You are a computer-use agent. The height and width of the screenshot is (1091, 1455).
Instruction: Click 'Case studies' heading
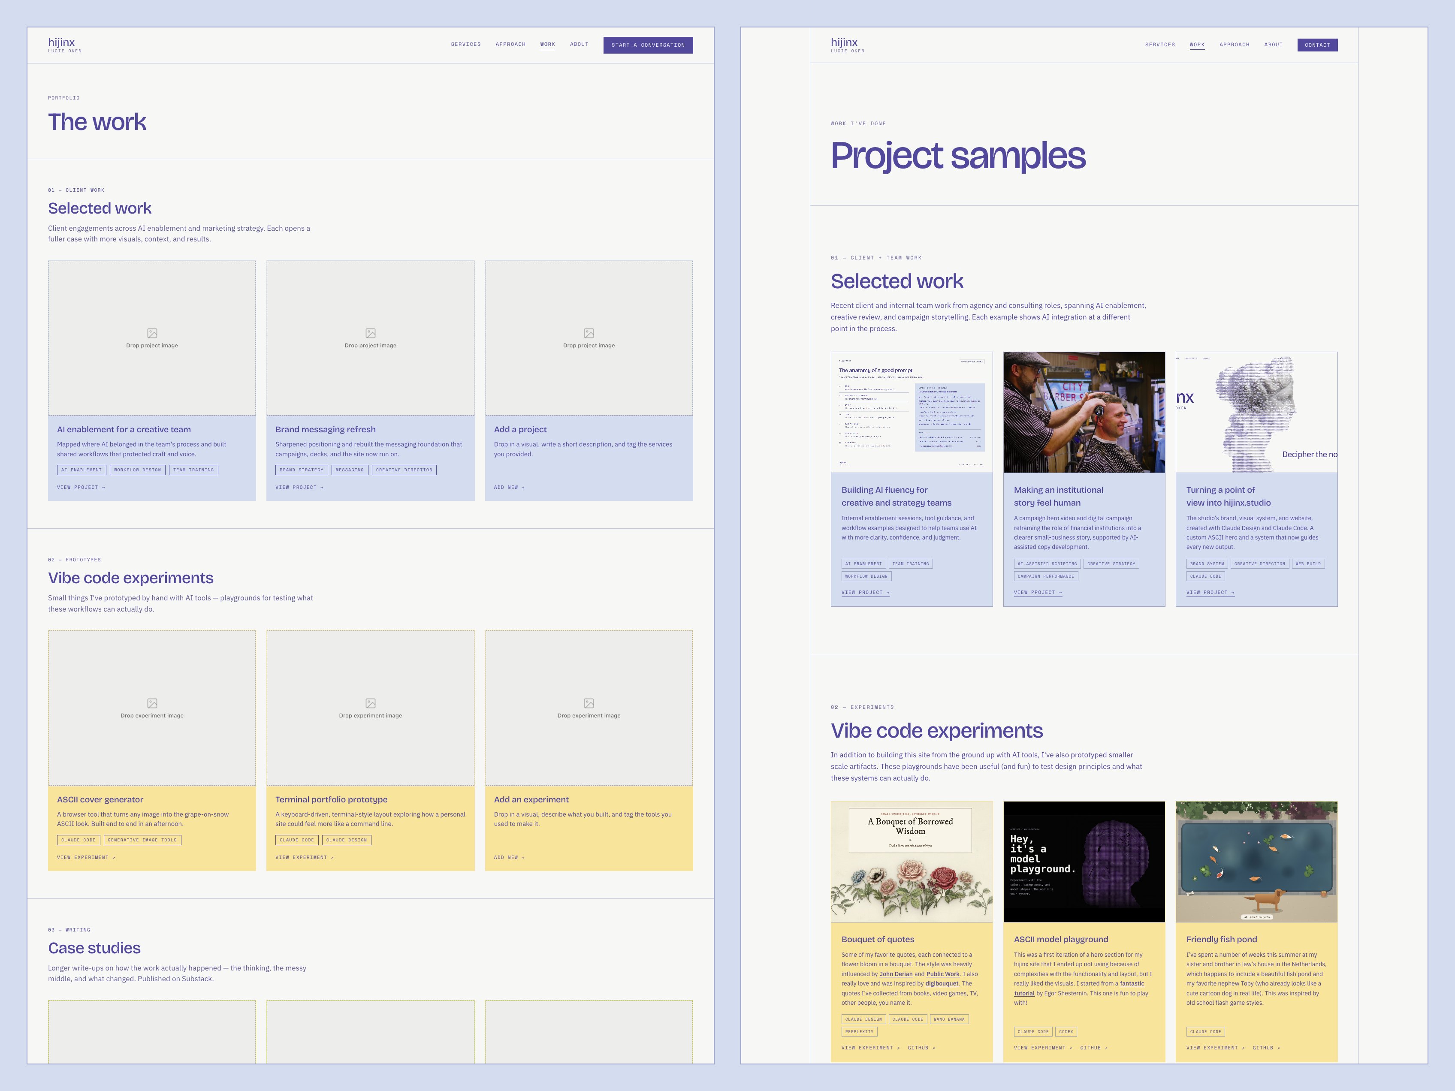click(x=94, y=948)
